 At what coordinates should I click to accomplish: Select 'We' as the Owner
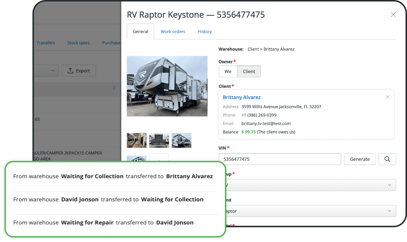pyautogui.click(x=228, y=71)
